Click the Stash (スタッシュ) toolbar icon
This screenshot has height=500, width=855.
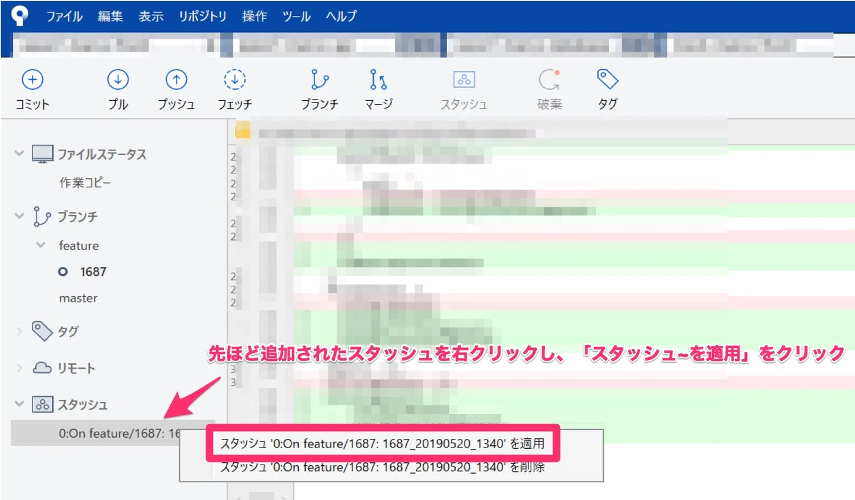(464, 79)
